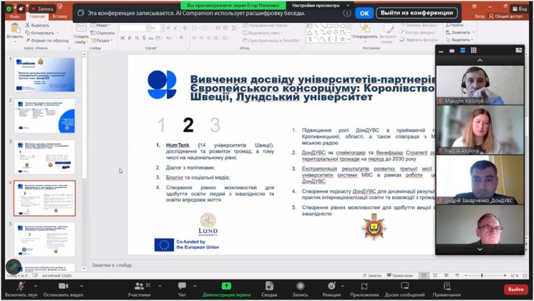Click the red Выйти leave button
This screenshot has width=534, height=301.
[x=516, y=289]
